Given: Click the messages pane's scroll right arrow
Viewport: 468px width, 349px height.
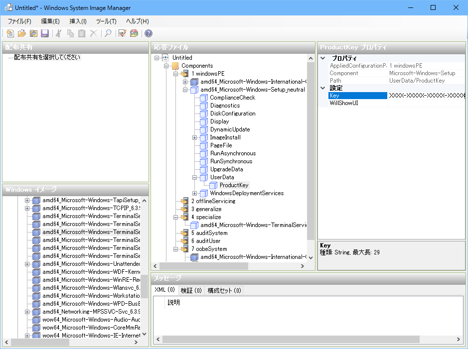Looking at the screenshot, I should (459, 340).
